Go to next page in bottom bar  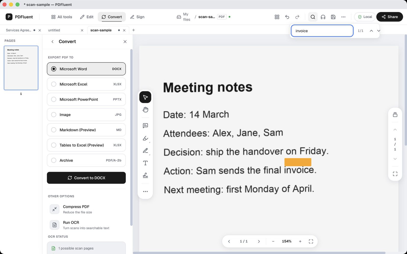click(x=259, y=241)
